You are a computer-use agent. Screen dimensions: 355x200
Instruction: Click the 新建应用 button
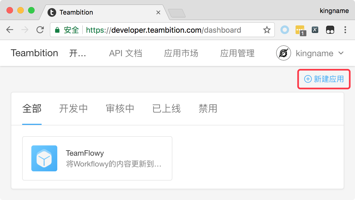pyautogui.click(x=324, y=79)
